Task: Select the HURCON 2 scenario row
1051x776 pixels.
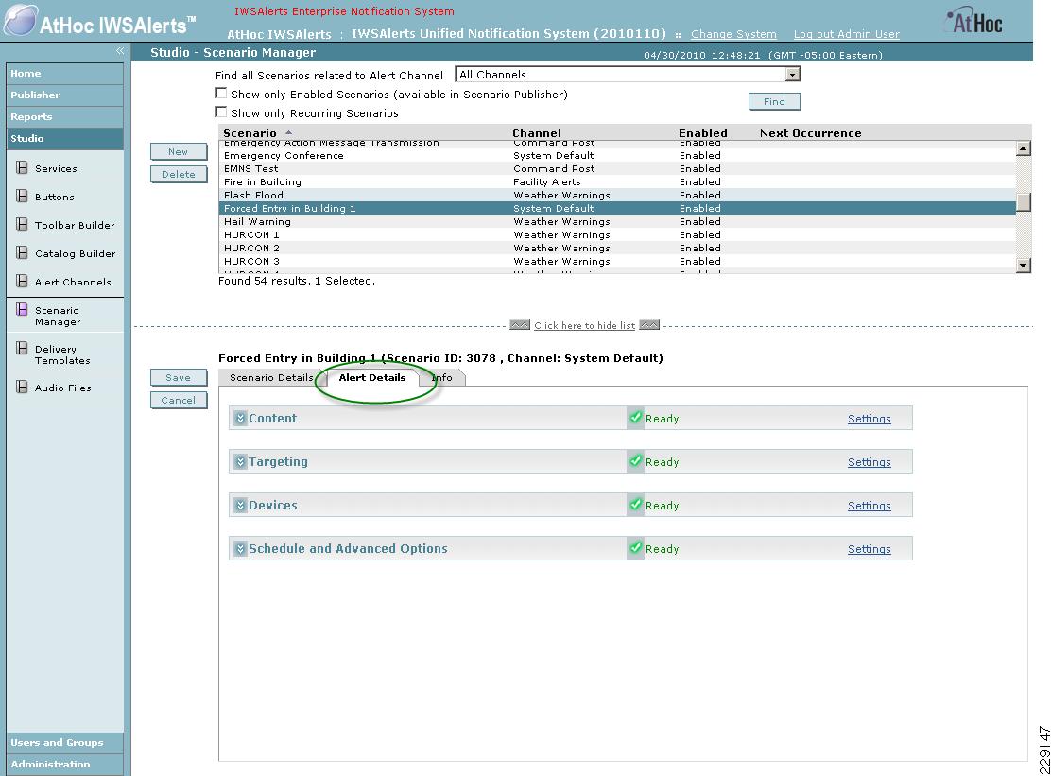Action: pyautogui.click(x=617, y=248)
